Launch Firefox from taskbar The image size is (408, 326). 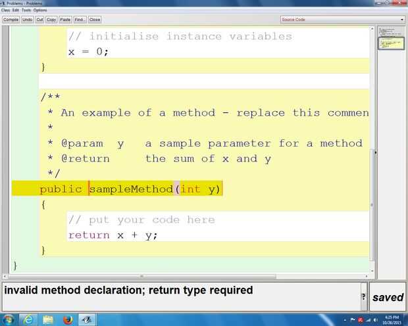pos(68,319)
